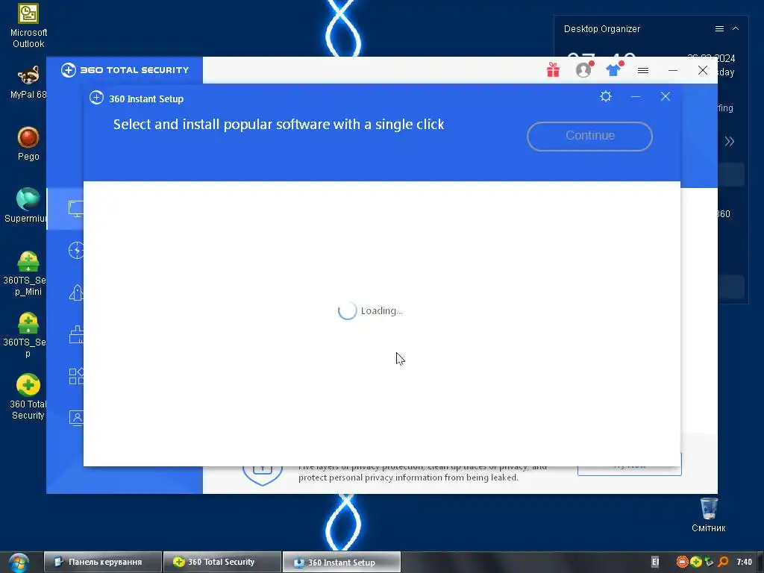The width and height of the screenshot is (764, 573).
Task: Switch to 360 Instant Setup taskbar button
Action: [342, 562]
